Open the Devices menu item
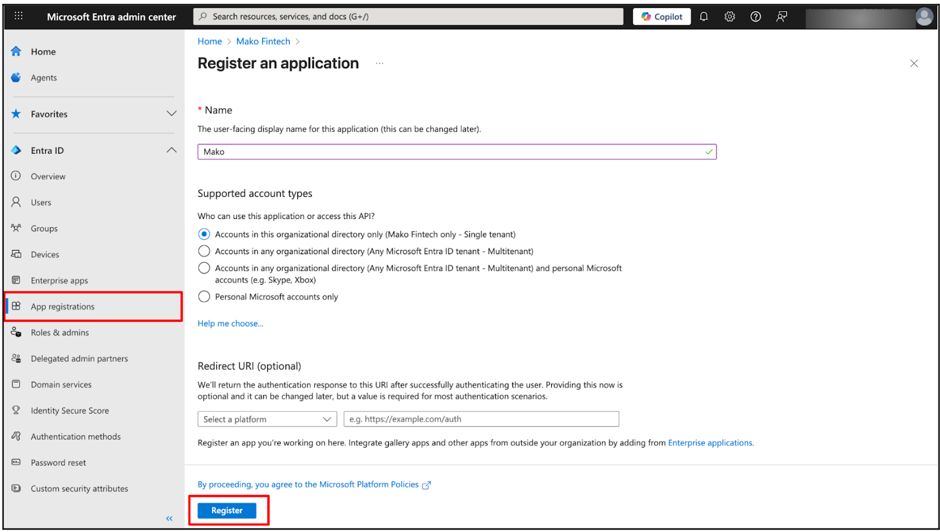This screenshot has width=940, height=532. [45, 255]
